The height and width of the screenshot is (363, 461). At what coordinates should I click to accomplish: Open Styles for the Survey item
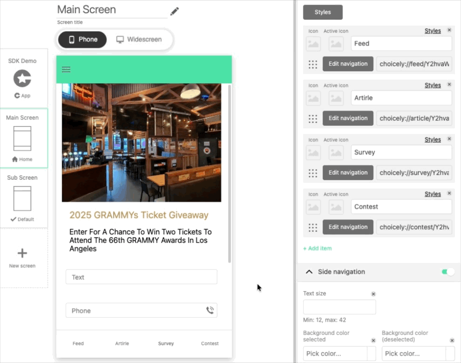pyautogui.click(x=432, y=139)
